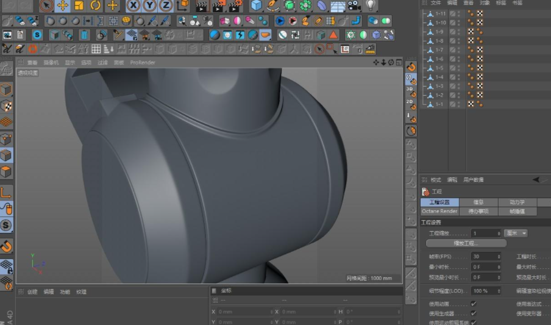
Task: Add a camera object
Action: (x=354, y=5)
